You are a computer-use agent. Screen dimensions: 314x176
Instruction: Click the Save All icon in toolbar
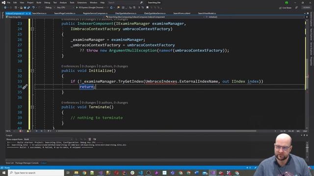point(28,8)
